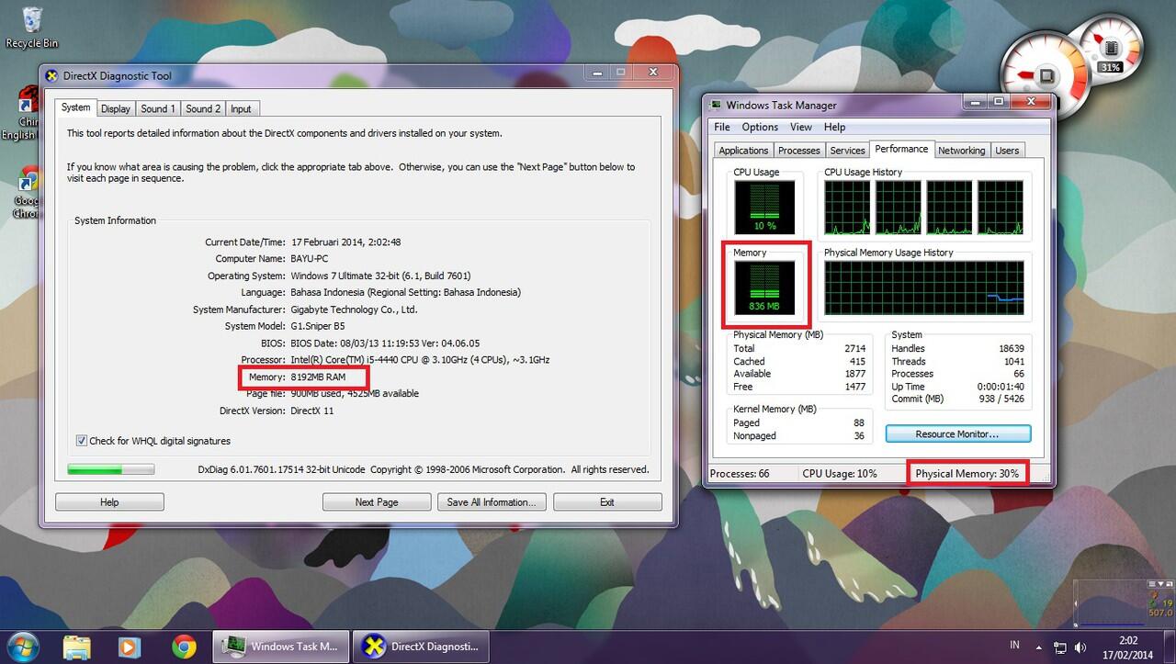
Task: Open the File menu in Task Manager
Action: [722, 127]
